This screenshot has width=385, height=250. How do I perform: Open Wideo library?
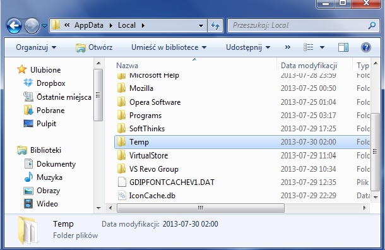tap(47, 204)
